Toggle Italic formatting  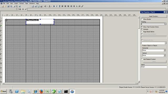pyautogui.click(x=57, y=6)
